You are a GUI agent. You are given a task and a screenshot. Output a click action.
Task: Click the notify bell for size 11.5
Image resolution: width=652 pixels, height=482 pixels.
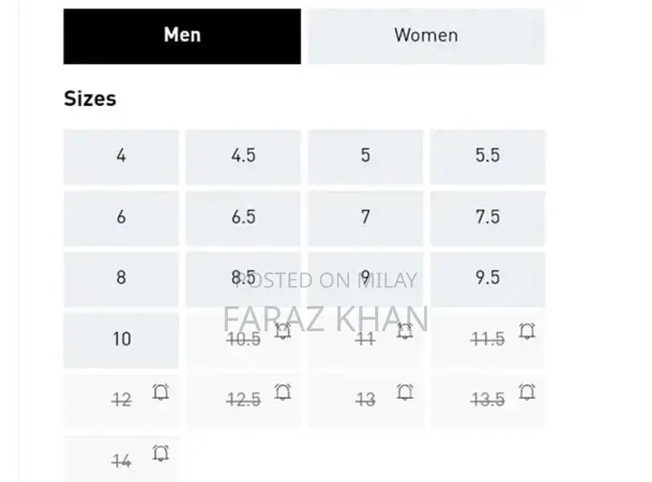[527, 331]
